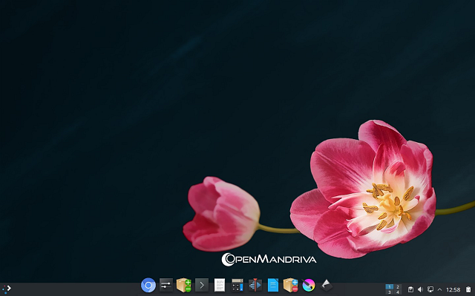The width and height of the screenshot is (475, 296).
Task: Open the KDE application launcher menu
Action: [7, 289]
